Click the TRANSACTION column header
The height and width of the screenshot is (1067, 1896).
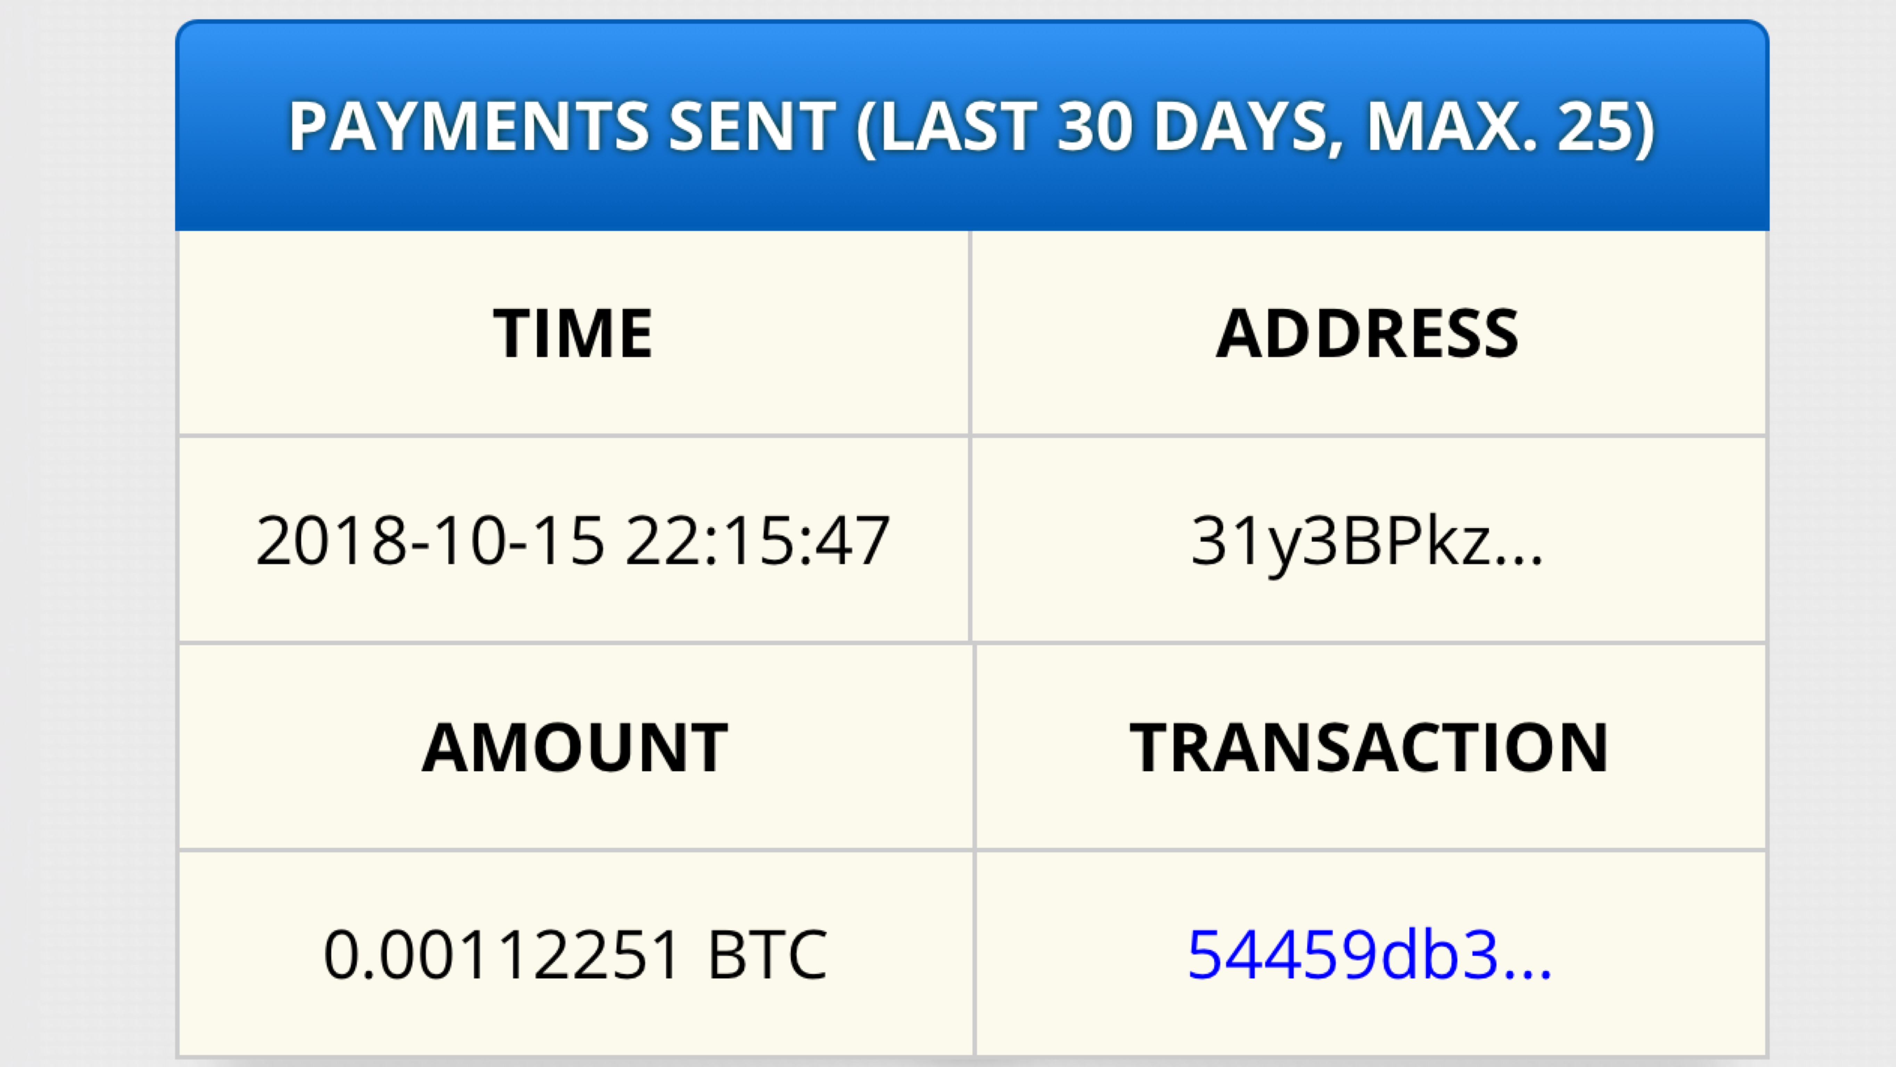point(1369,748)
